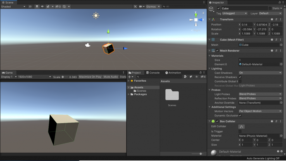The width and height of the screenshot is (286, 161).
Task: Open Cast Shadows dropdown
Action: click(260, 73)
